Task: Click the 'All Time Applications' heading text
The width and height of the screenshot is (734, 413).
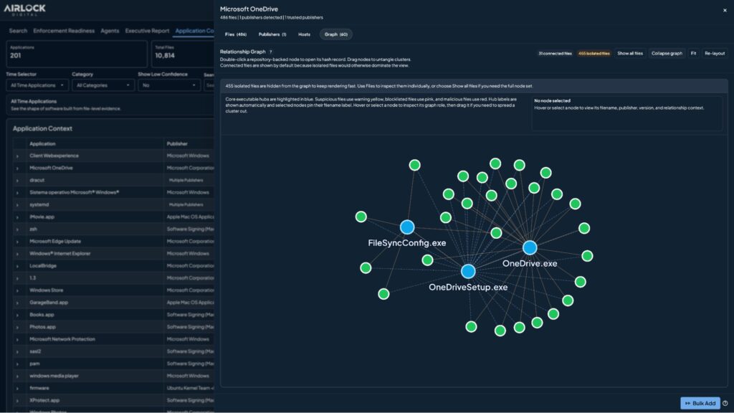Action: (34, 101)
